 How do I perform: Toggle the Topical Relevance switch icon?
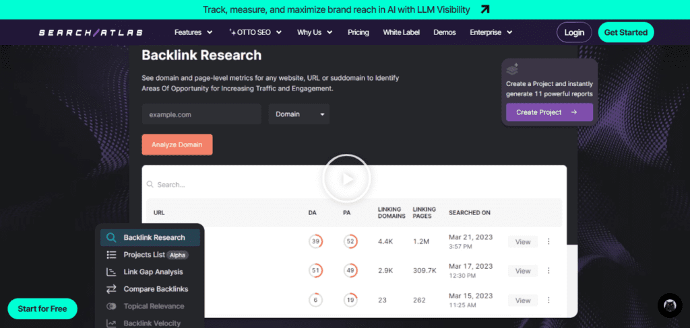pyautogui.click(x=111, y=306)
